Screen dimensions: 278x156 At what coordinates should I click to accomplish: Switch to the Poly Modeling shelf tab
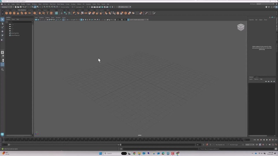(22, 10)
